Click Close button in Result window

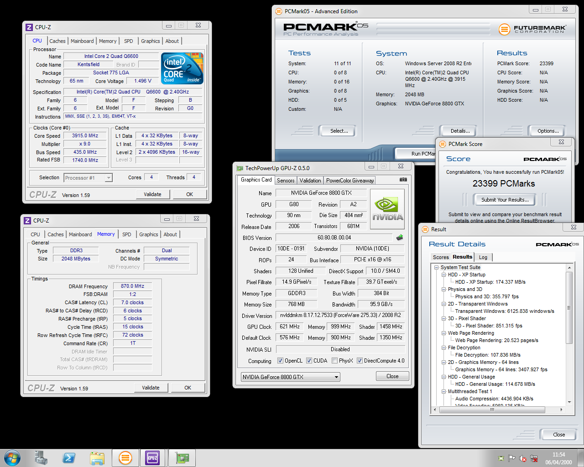(x=559, y=435)
